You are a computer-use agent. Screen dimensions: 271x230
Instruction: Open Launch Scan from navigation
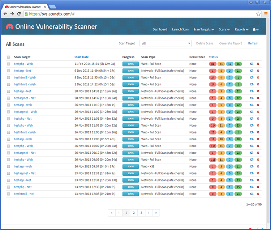pos(180,29)
